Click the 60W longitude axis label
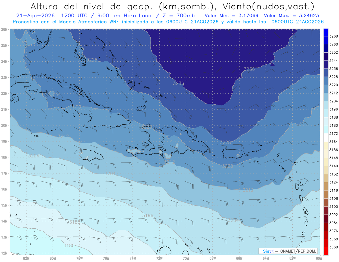Viewport: 339px width, 262px height. coord(319,258)
